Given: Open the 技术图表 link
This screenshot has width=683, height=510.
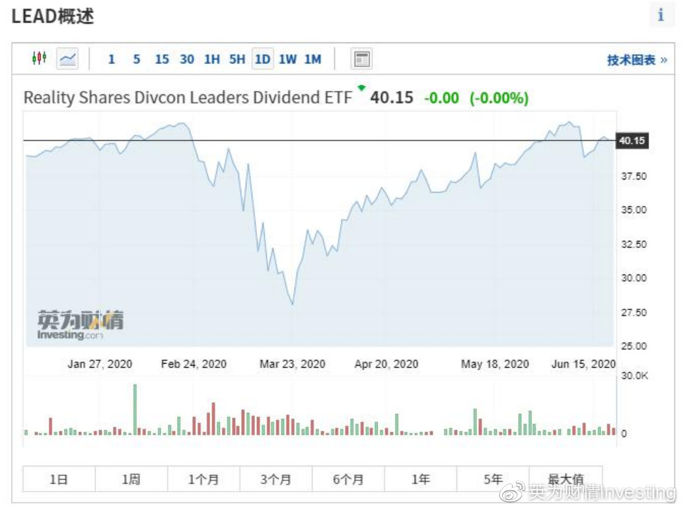Looking at the screenshot, I should [x=637, y=60].
